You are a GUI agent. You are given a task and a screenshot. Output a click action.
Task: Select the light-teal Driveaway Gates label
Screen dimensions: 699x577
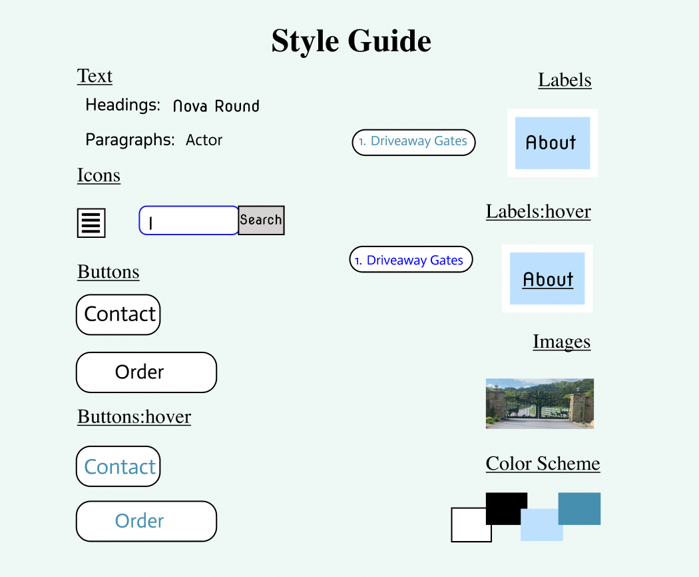coord(413,142)
